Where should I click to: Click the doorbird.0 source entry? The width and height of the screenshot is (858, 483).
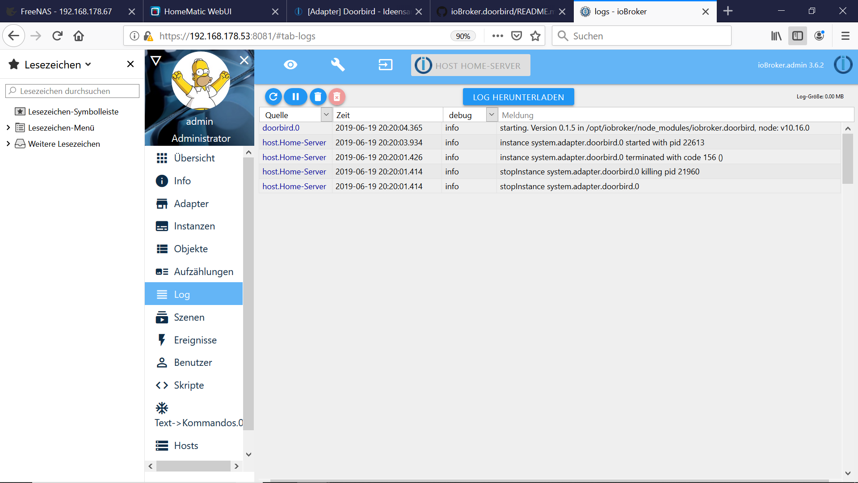pyautogui.click(x=281, y=128)
